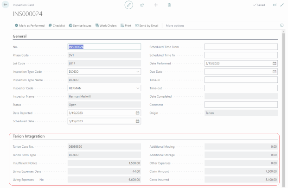
Task: Click Tarion Case No. value 08095520
Action: tap(104, 146)
